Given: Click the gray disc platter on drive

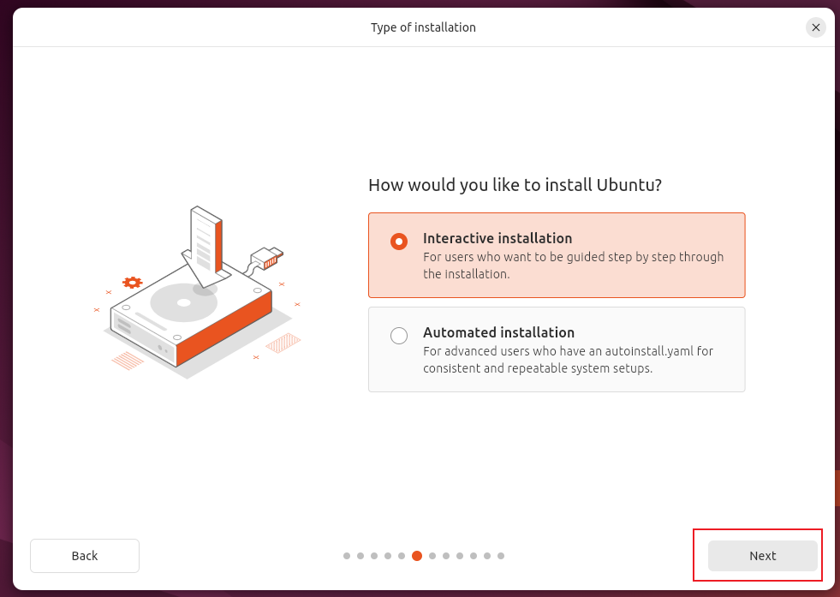Looking at the screenshot, I should (182, 301).
